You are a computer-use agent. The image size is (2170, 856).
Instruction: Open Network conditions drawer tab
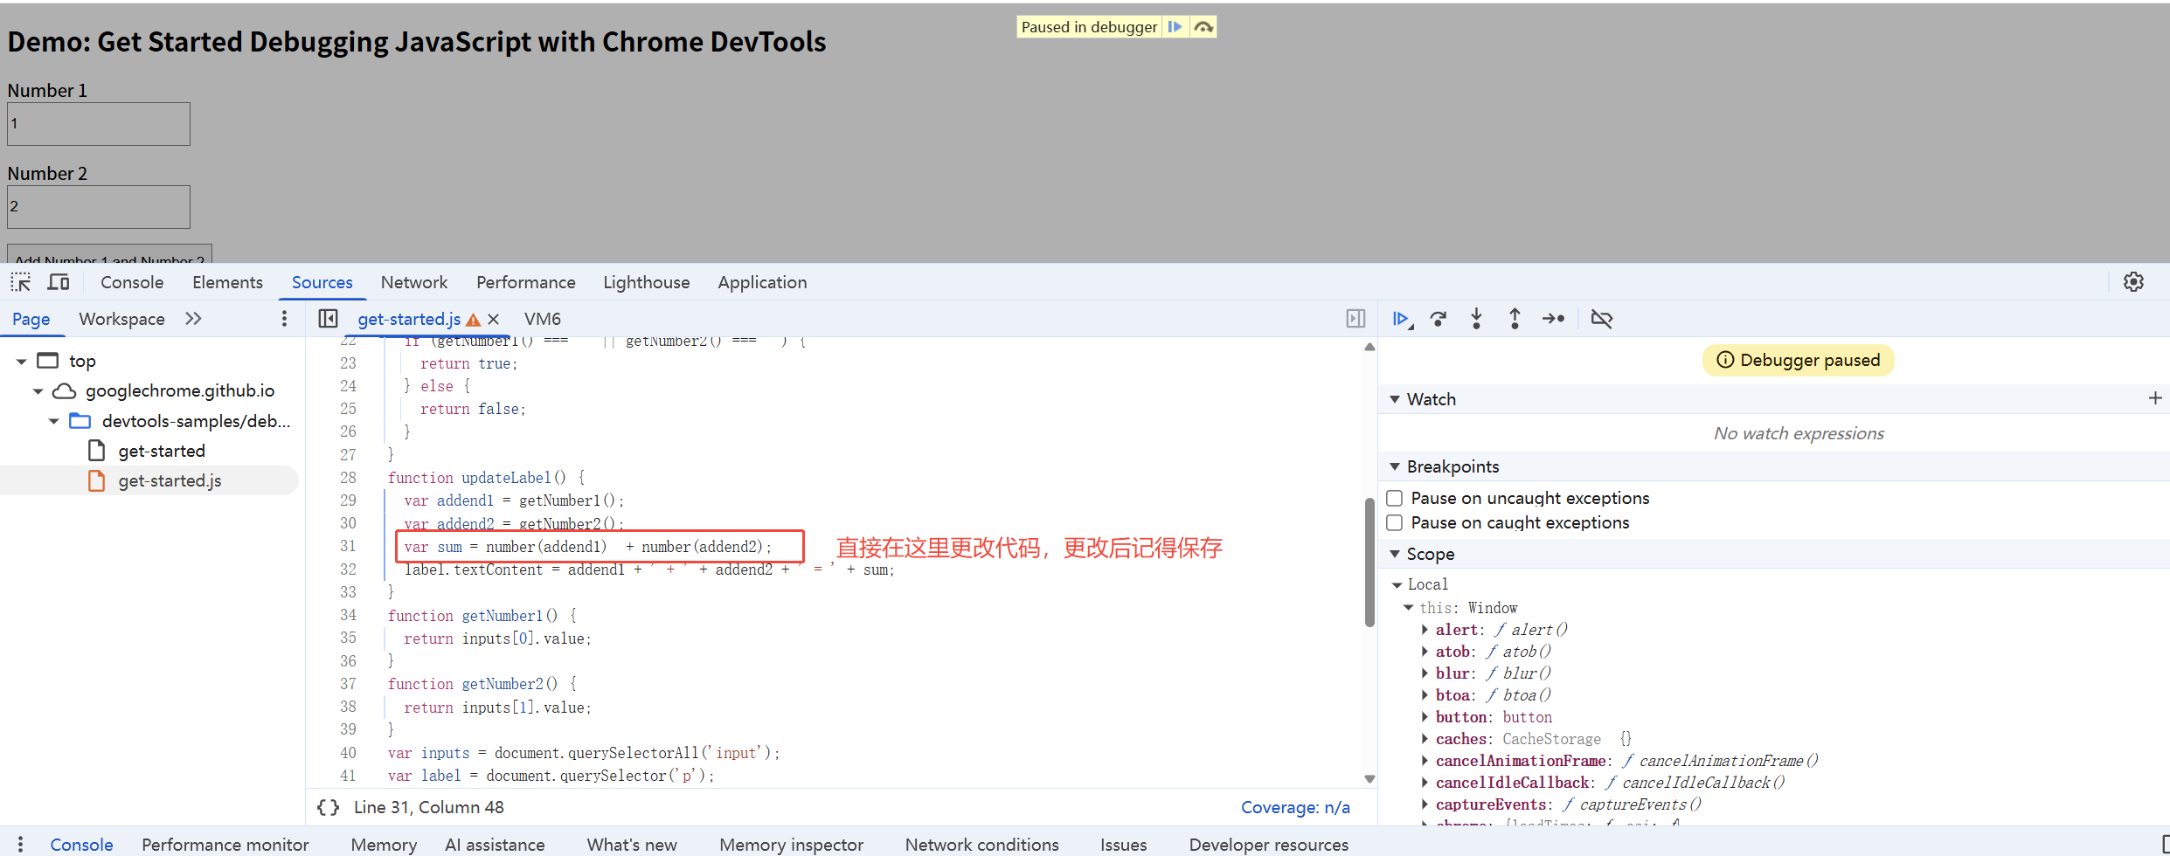pyautogui.click(x=981, y=845)
